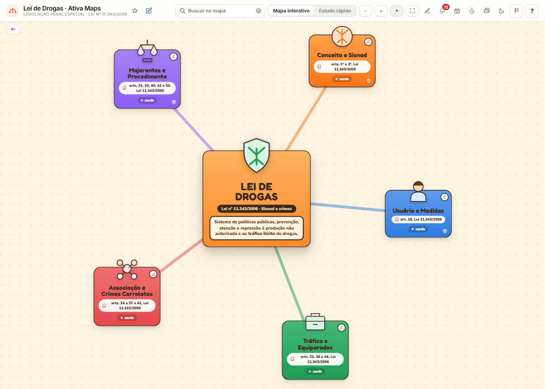Select the pencil annotation tool
Viewport: 545px width, 389px height.
point(427,11)
